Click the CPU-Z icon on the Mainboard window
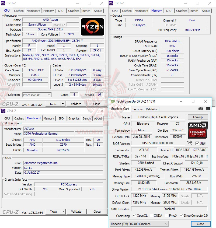 click(3, 111)
